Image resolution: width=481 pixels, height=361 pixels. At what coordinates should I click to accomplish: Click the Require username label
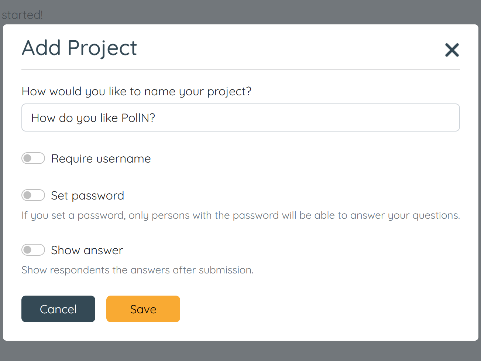101,158
